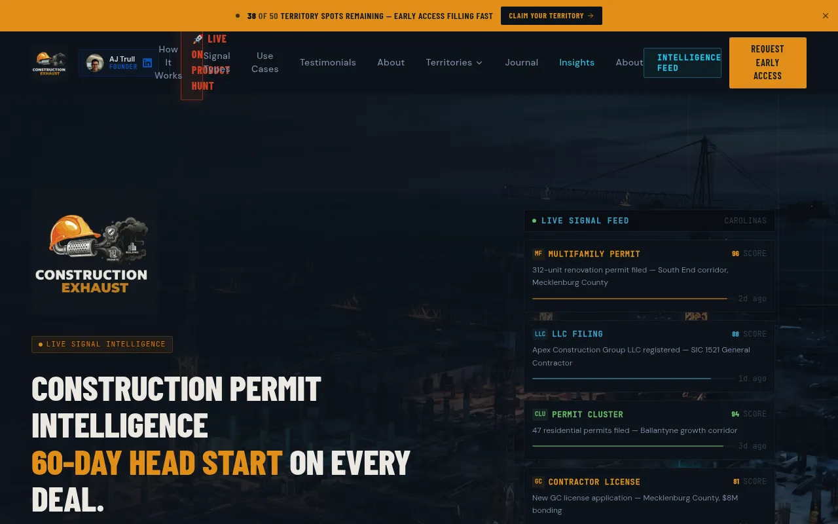This screenshot has width=838, height=524.
Task: Click the LLC filing tag icon
Action: point(540,334)
